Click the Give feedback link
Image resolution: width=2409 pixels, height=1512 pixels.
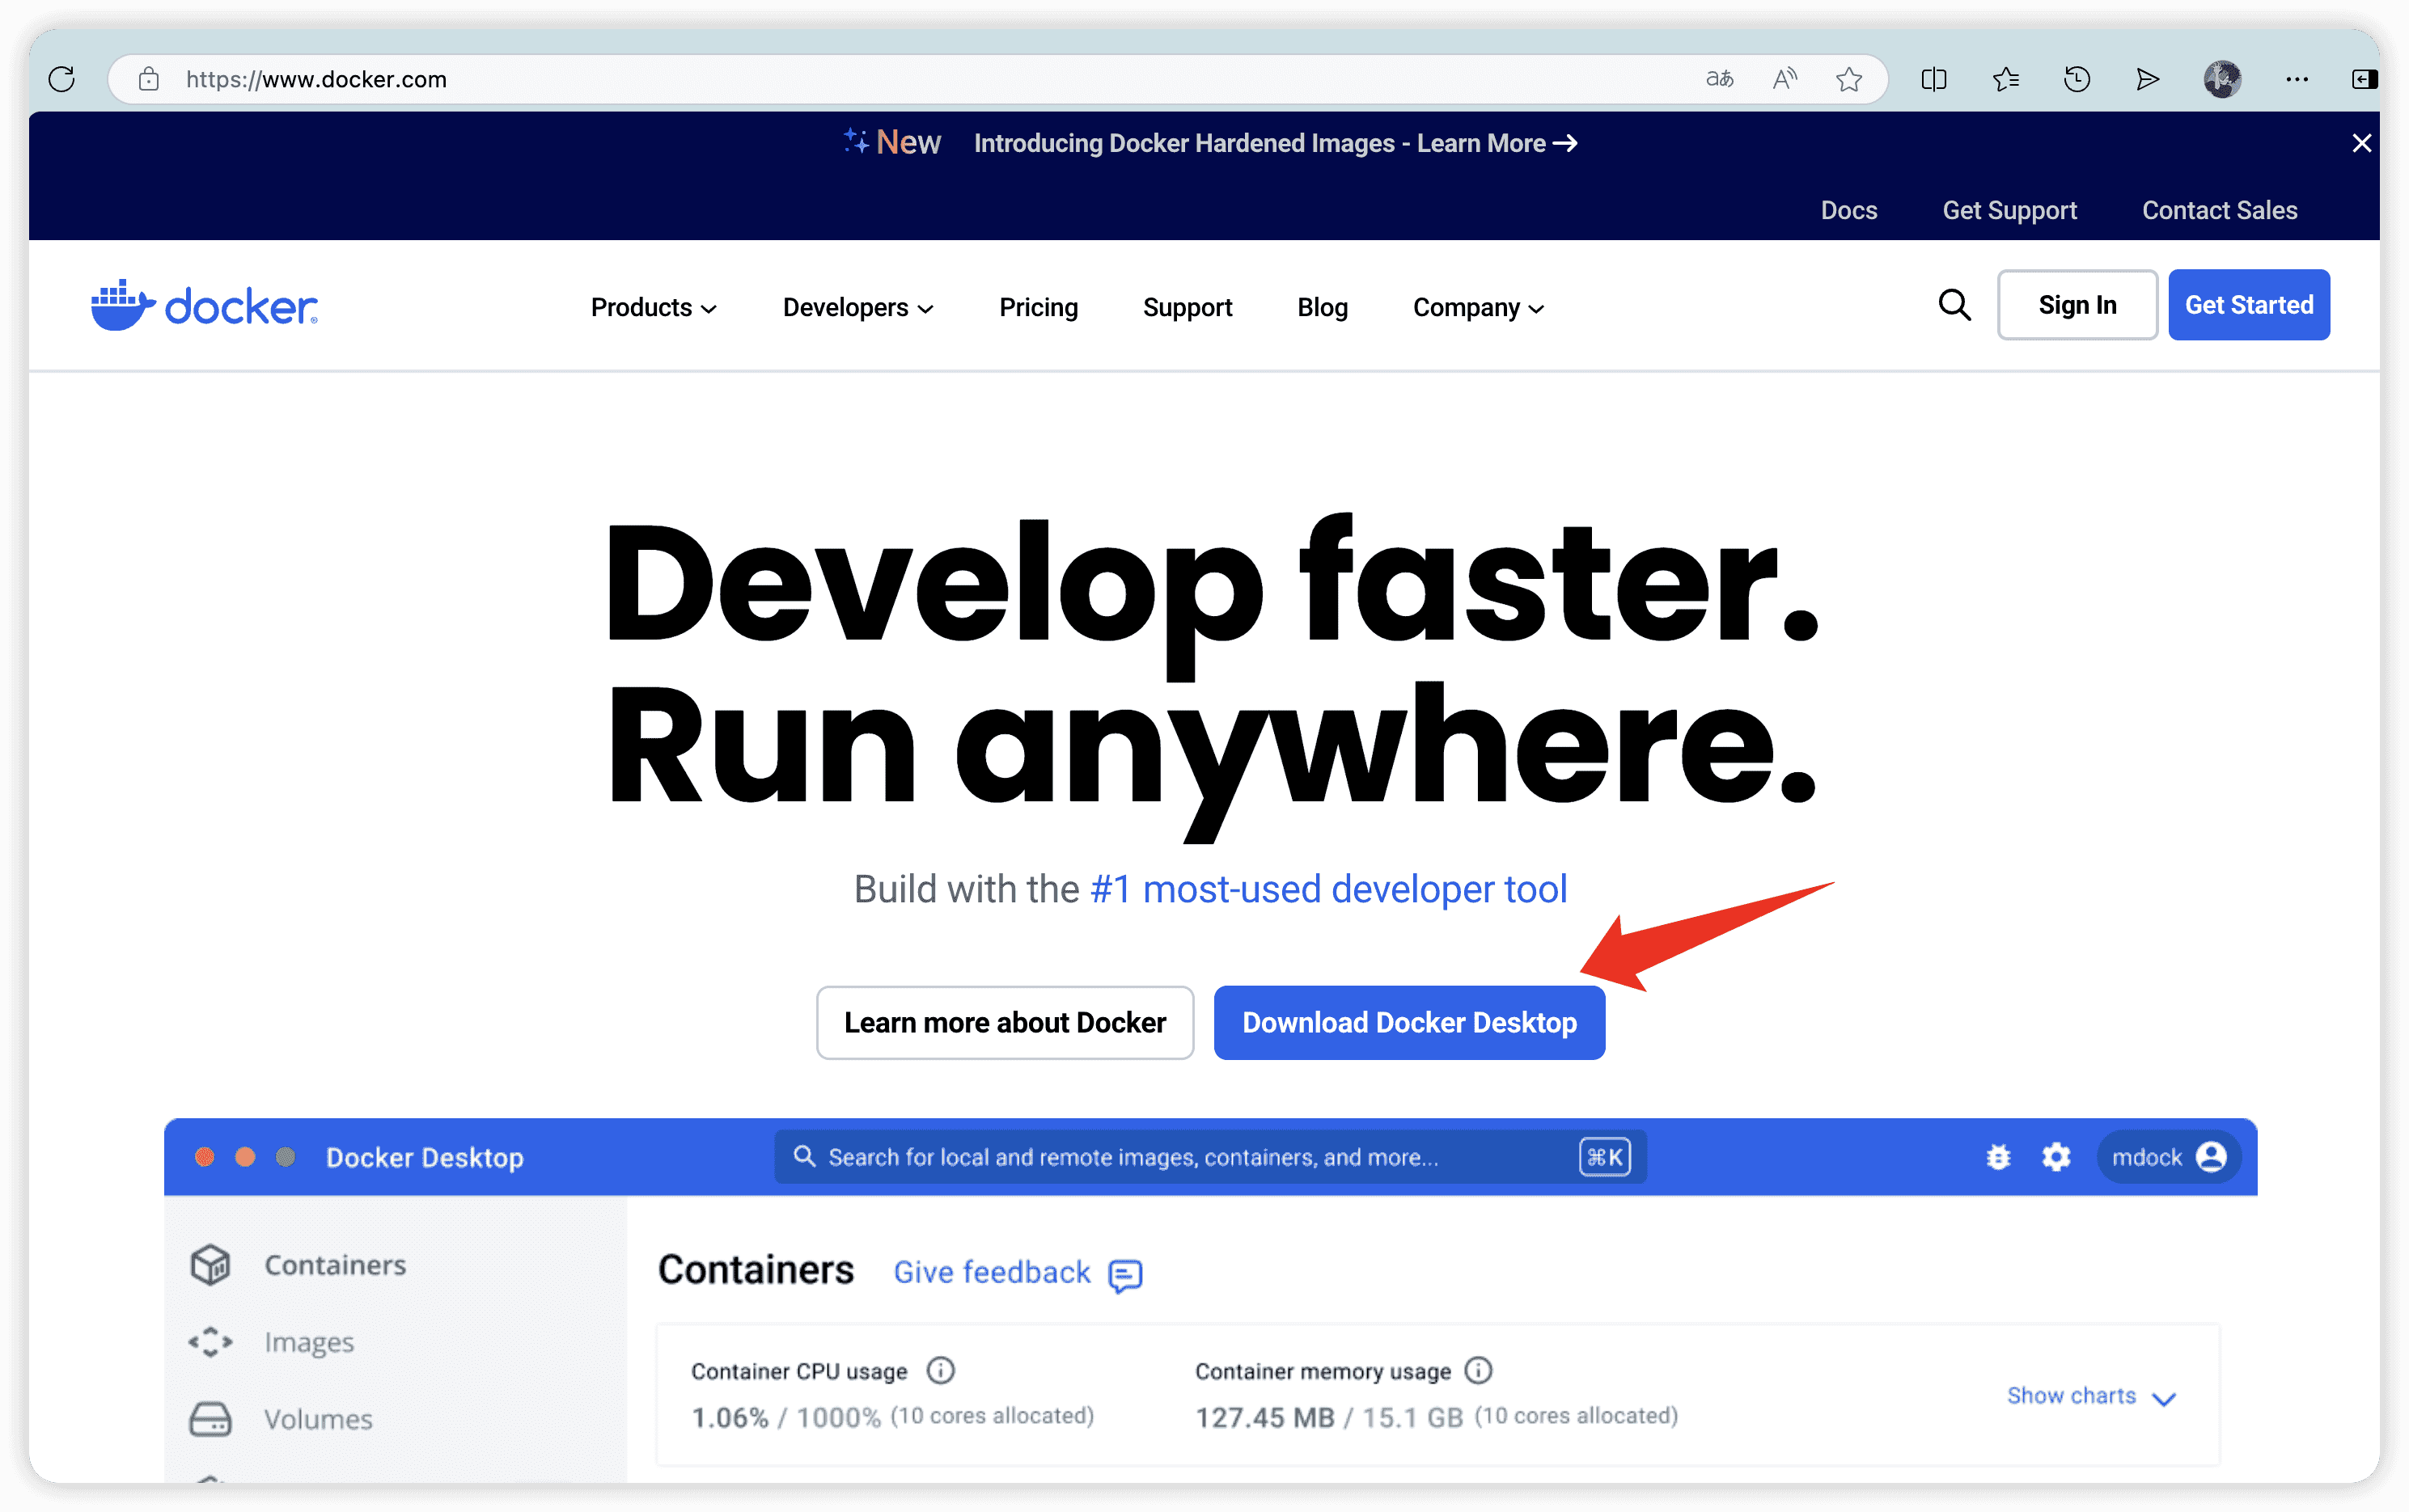(x=992, y=1272)
